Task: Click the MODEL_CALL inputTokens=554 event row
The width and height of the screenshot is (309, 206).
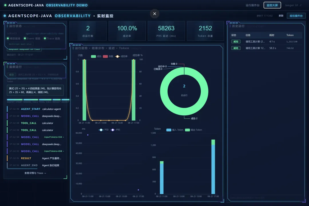Action: tap(35, 137)
